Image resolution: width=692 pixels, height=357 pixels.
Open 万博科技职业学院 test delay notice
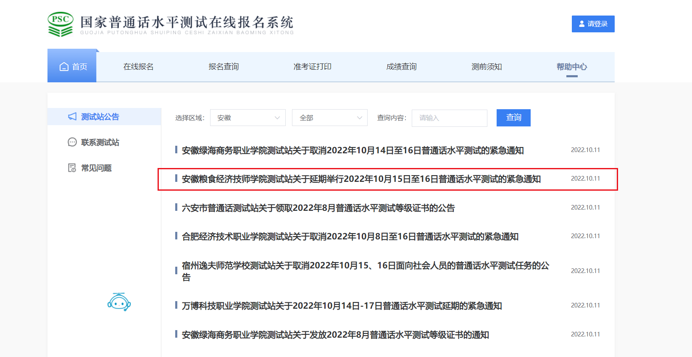342,306
